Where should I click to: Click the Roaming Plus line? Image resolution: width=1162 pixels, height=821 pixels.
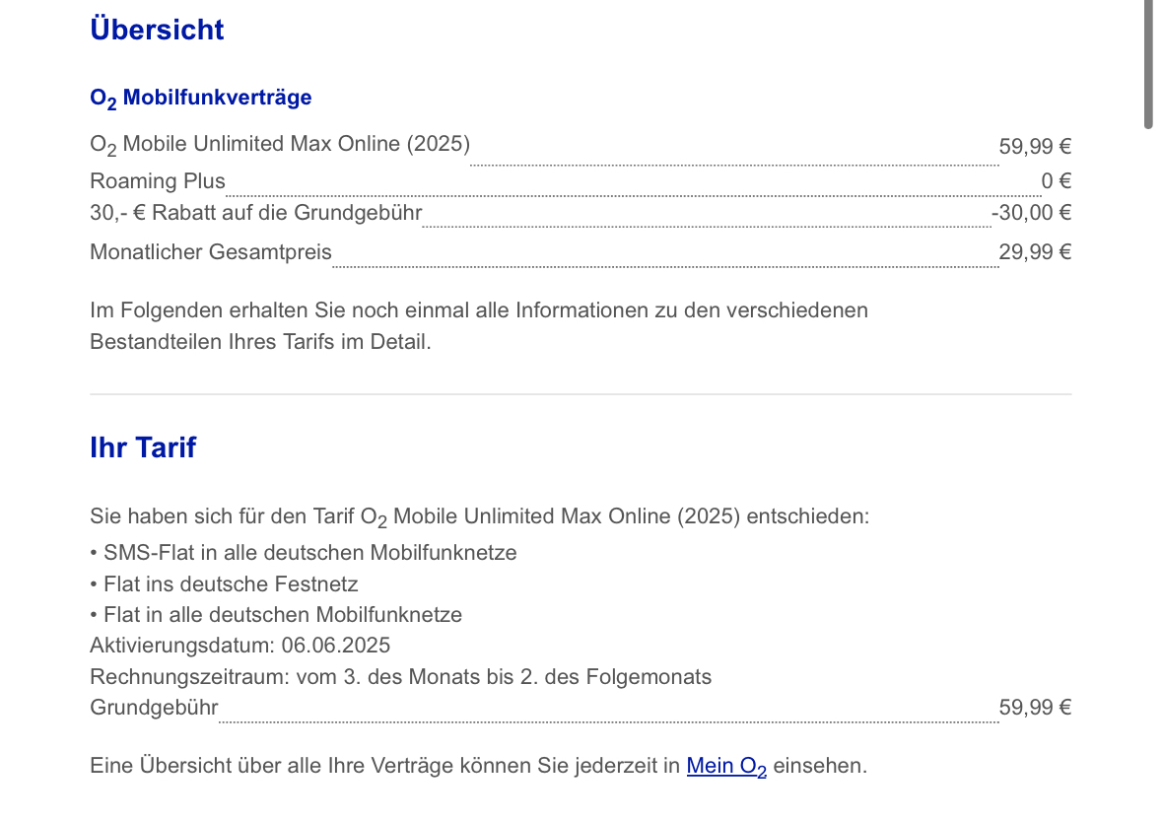click(157, 180)
